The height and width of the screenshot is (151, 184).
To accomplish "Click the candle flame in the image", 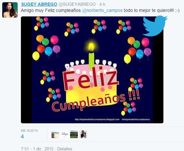I will pyautogui.click(x=91, y=47).
